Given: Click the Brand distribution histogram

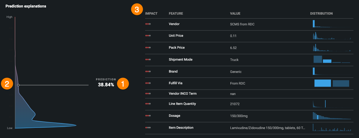Looking at the screenshot, I should [331, 71].
